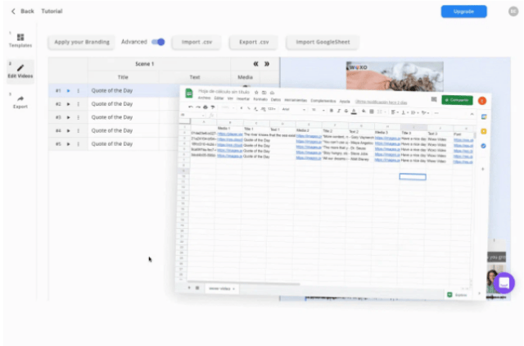Open Google Tasks side panel icon
Viewport: 524px width, 346px height.
tap(483, 146)
